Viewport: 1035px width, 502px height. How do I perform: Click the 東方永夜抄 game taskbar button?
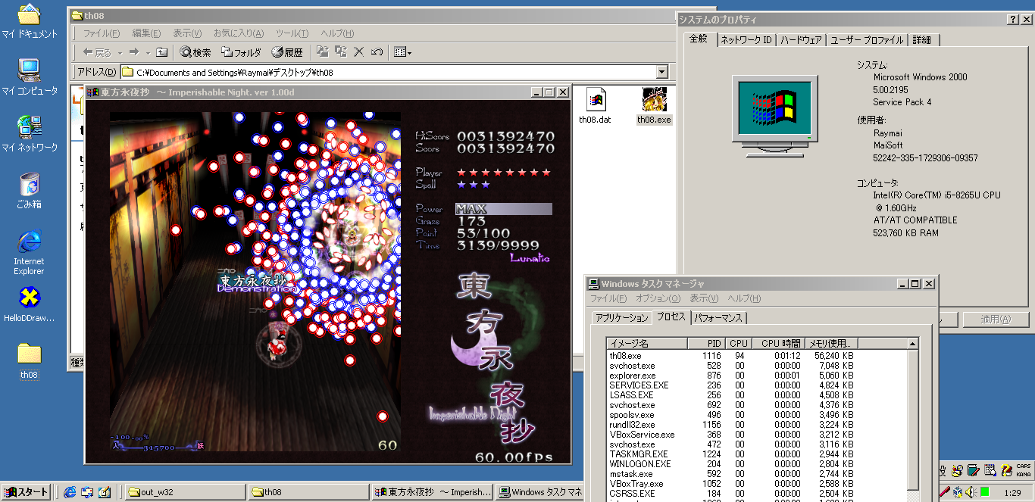(x=433, y=492)
